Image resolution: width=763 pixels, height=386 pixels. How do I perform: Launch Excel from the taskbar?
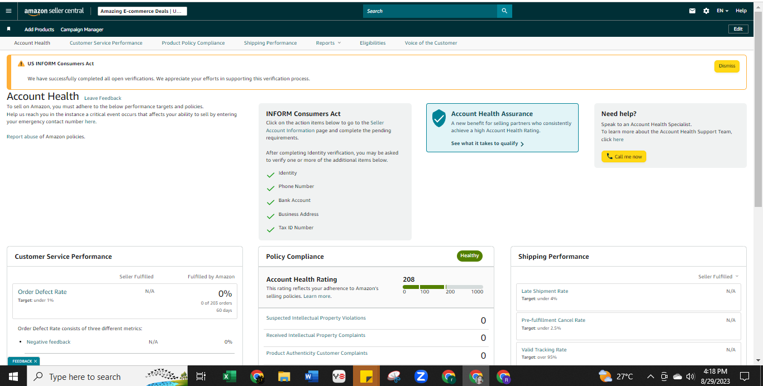point(229,377)
